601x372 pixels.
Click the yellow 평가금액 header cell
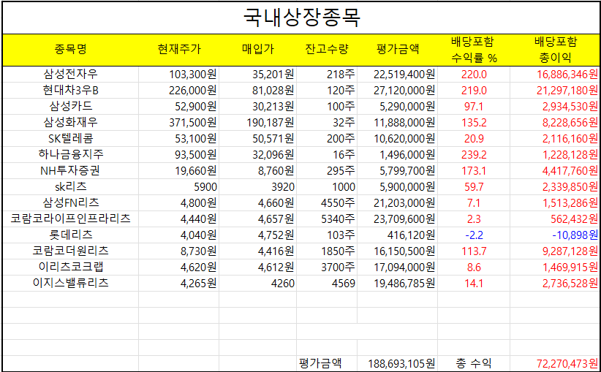[397, 50]
